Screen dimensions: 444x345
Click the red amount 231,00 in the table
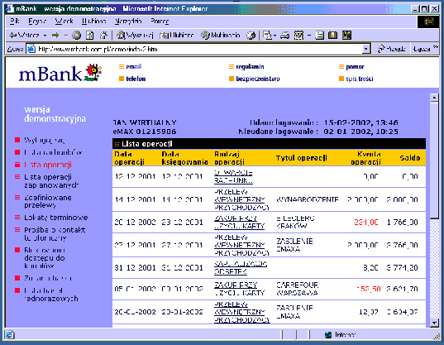(x=365, y=222)
